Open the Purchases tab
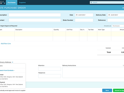The image size is (124, 93). (x=12, y=3)
